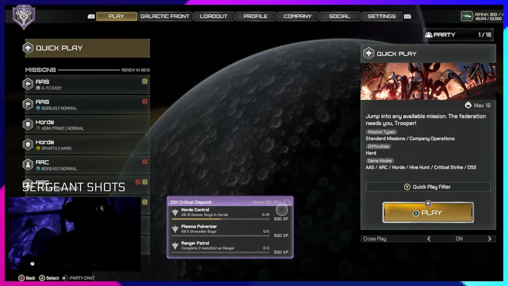Toggle Cross Play with the right arrow
Image resolution: width=508 pixels, height=286 pixels.
490,239
